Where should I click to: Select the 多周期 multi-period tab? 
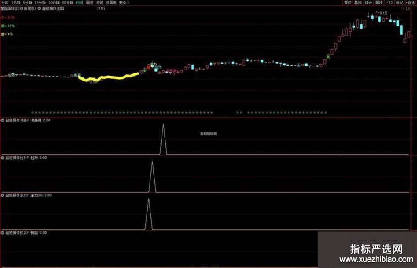coord(111,3)
